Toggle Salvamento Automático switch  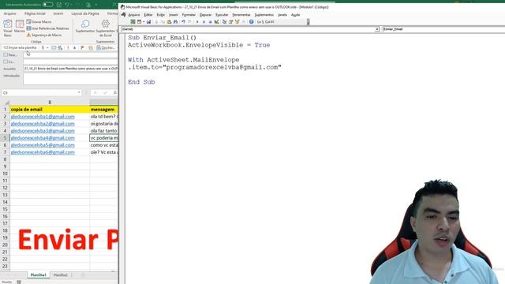[x=47, y=5]
